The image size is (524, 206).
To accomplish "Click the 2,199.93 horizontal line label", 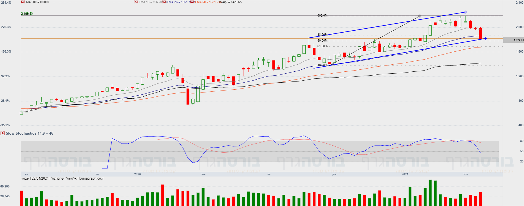I will tap(27, 13).
